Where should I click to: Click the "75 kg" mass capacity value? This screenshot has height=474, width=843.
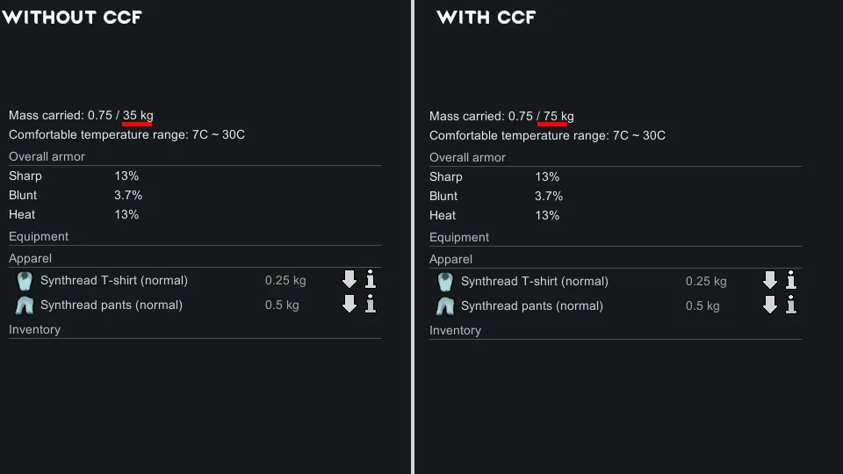(558, 117)
